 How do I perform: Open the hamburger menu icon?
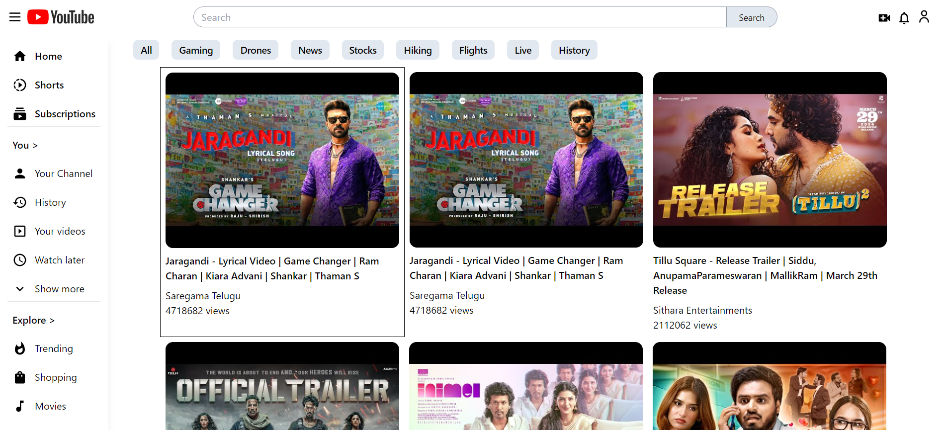(15, 17)
